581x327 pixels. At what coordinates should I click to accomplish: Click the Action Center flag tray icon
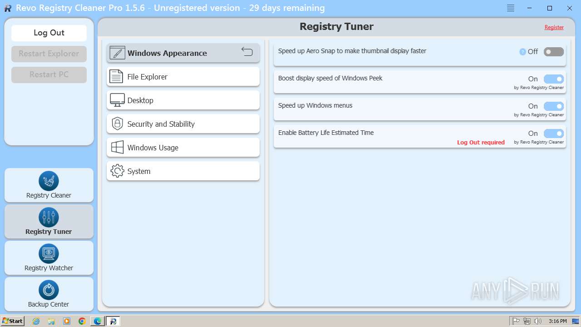coord(516,321)
